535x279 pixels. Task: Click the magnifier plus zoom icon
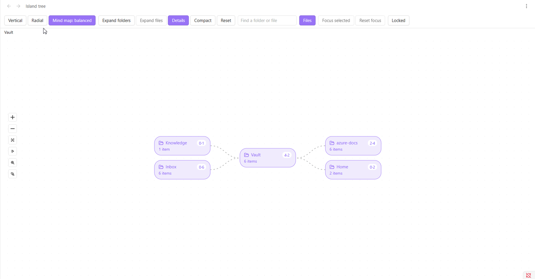click(13, 163)
